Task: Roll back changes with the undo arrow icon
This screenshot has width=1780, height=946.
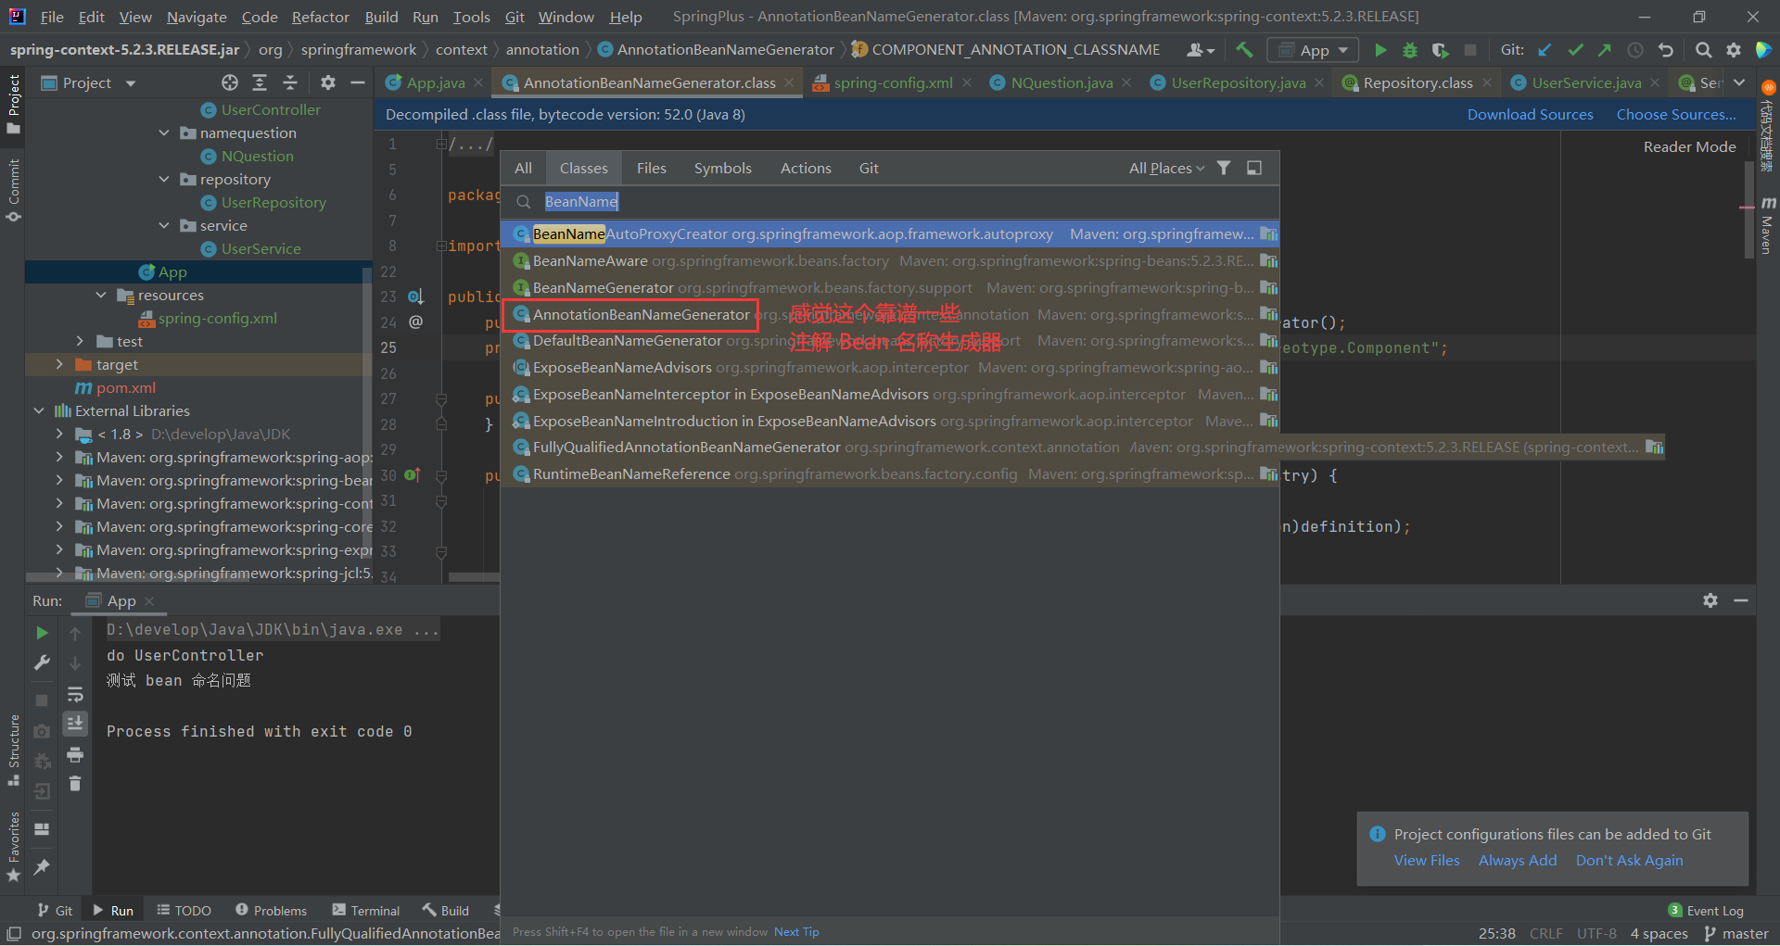Action: click(x=1666, y=50)
